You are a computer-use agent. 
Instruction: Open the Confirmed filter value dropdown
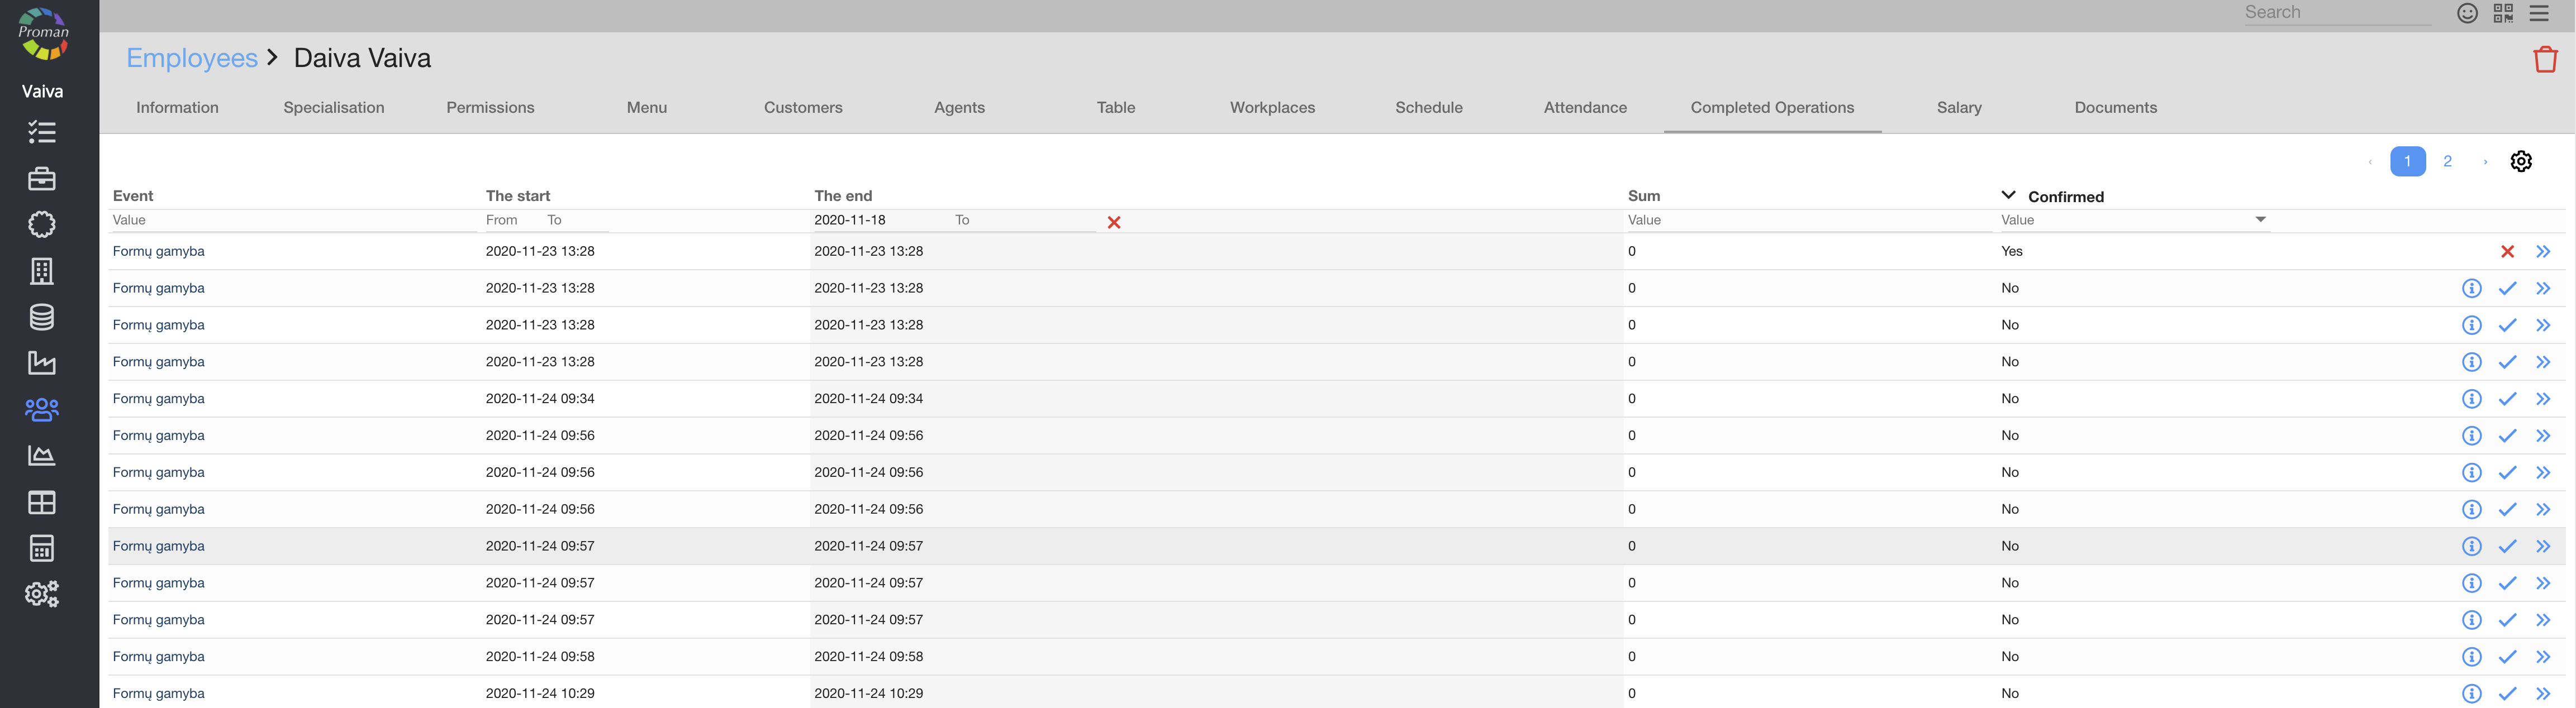pos(2260,219)
